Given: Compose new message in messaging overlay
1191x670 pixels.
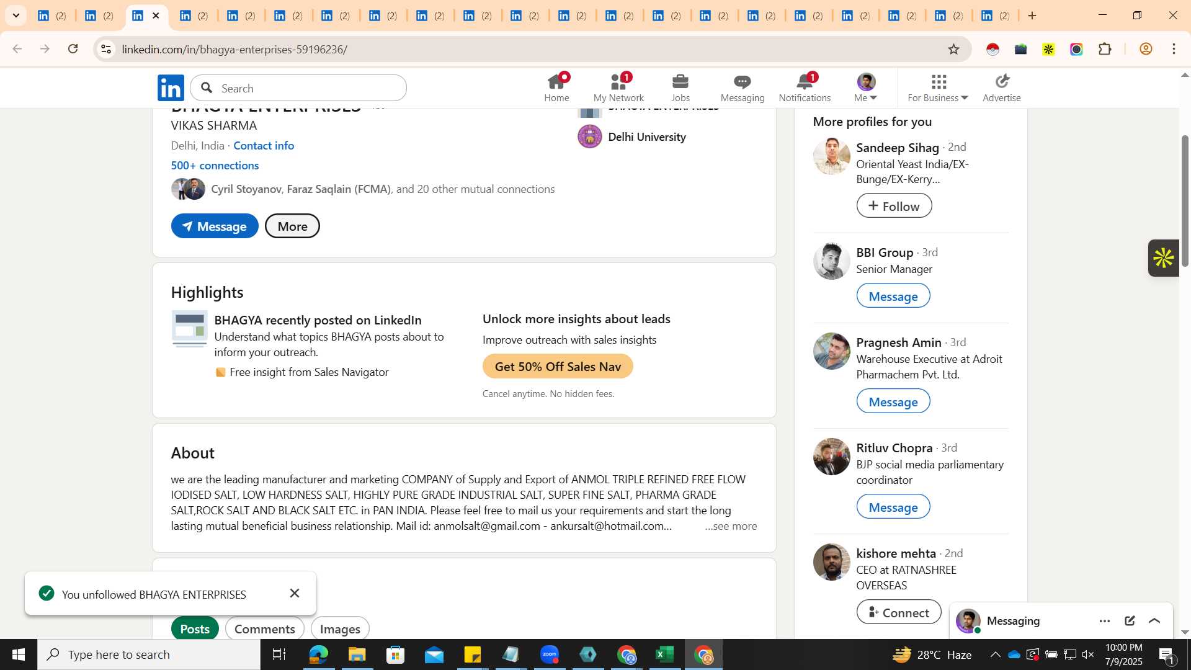Looking at the screenshot, I should coord(1130,621).
